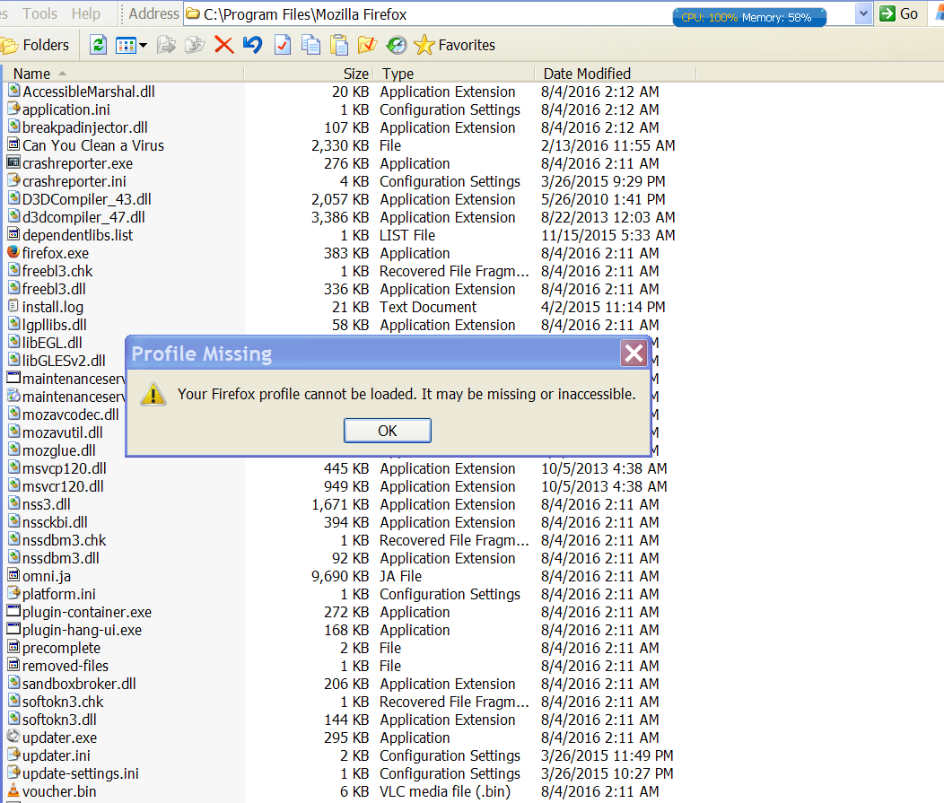The width and height of the screenshot is (944, 803).
Task: Select the file name breakpadinjector.dll
Action: [85, 127]
